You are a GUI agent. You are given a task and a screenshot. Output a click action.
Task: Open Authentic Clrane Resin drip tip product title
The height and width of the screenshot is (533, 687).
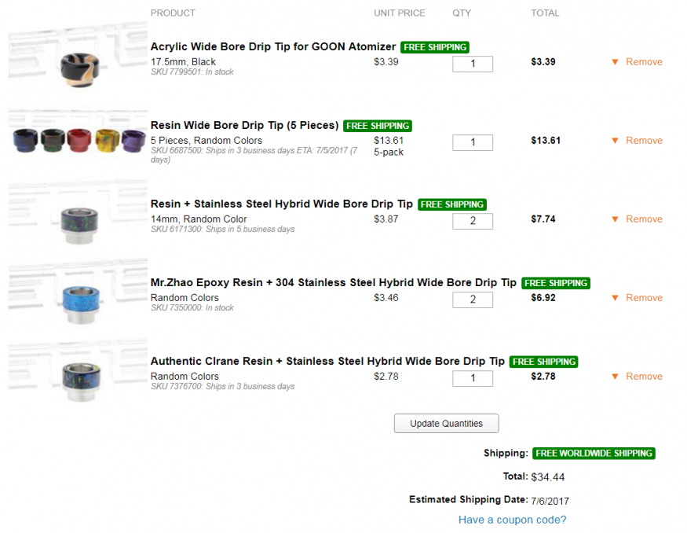coord(327,362)
